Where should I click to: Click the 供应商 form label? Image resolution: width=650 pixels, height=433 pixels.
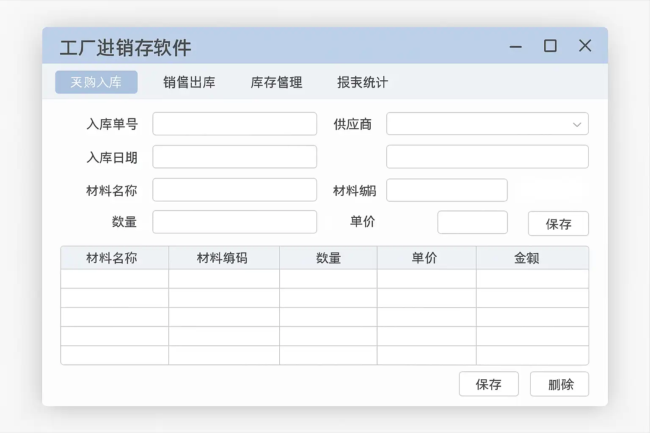(353, 124)
